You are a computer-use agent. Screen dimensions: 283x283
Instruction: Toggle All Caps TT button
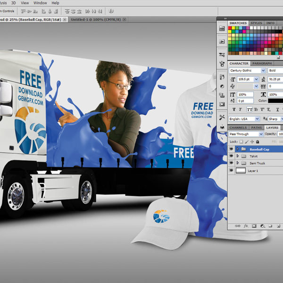point(250,109)
